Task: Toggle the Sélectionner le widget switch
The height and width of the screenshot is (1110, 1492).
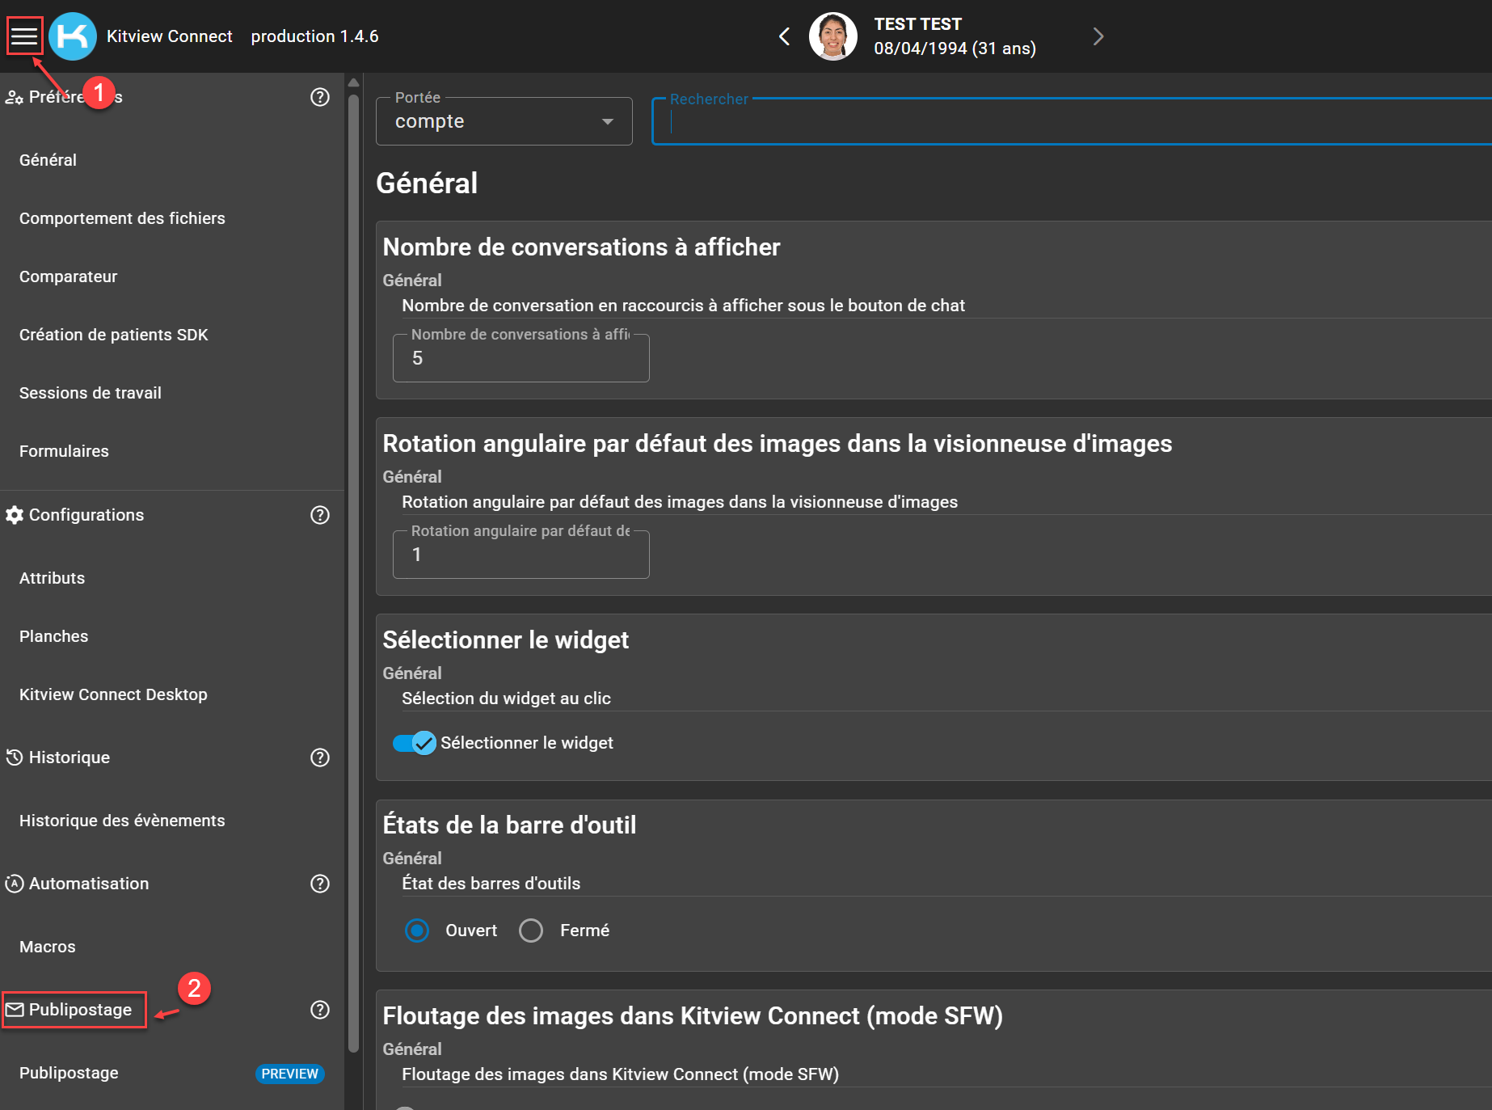Action: click(415, 743)
